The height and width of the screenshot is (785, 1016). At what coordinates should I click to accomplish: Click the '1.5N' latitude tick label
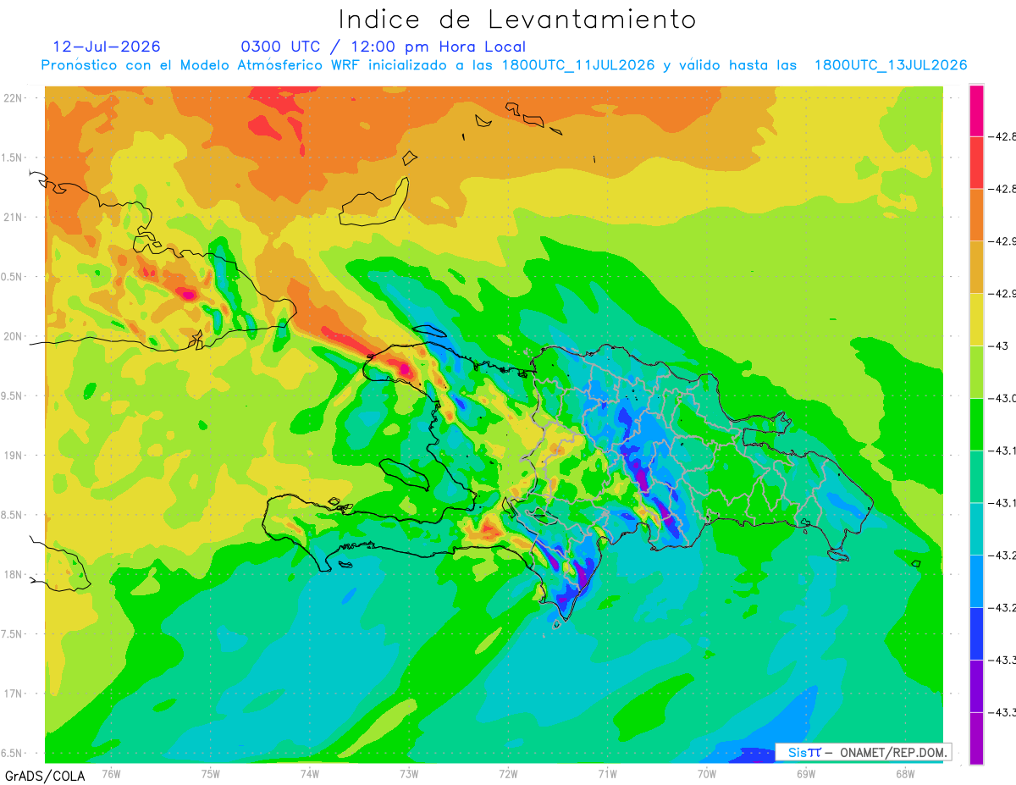[13, 158]
